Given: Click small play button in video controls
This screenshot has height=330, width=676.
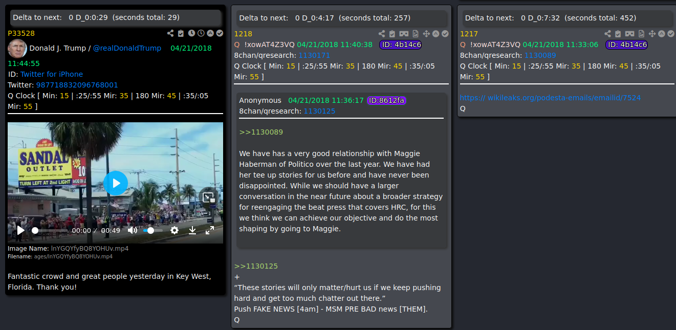Looking at the screenshot, I should (20, 230).
